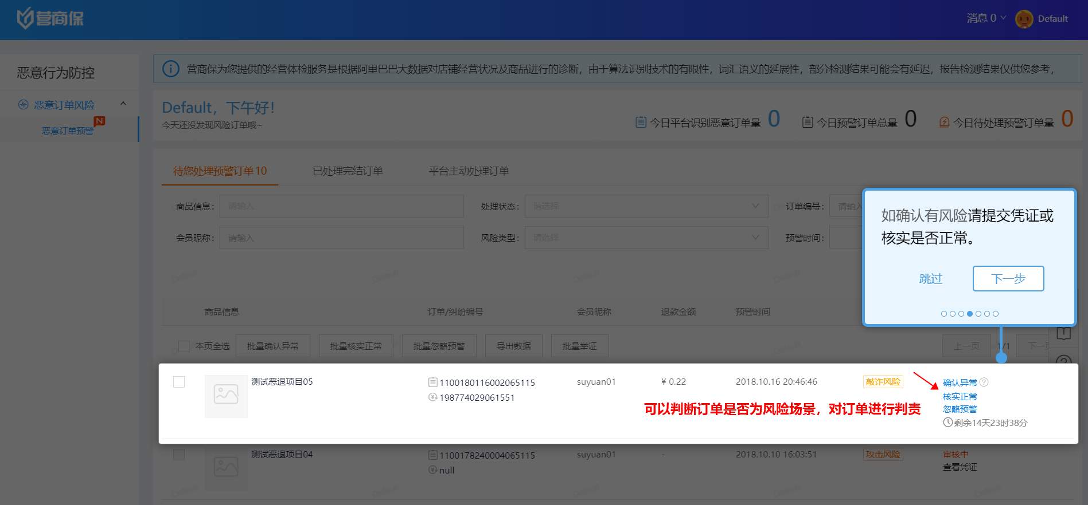Click the help question mark beside 确认异常

coord(984,382)
